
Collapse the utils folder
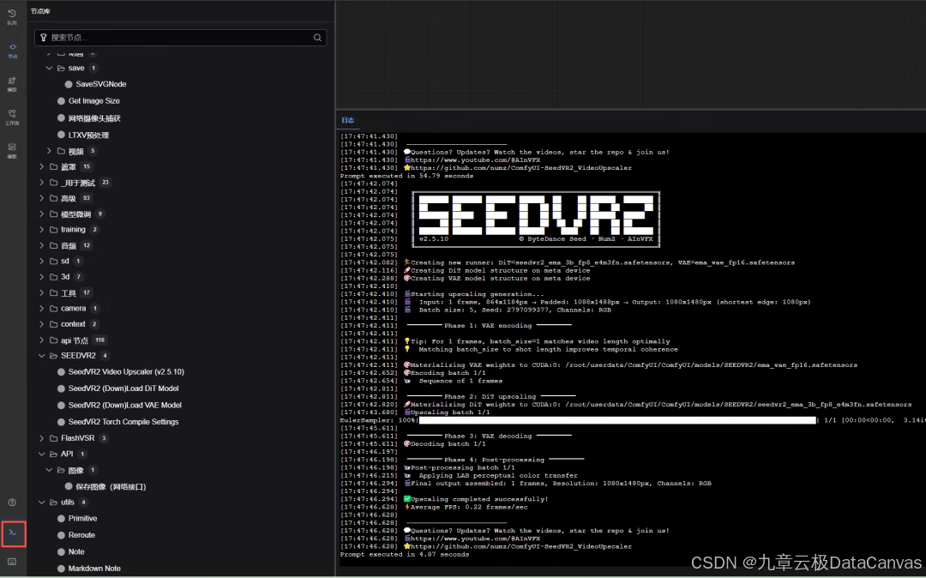pyautogui.click(x=41, y=503)
